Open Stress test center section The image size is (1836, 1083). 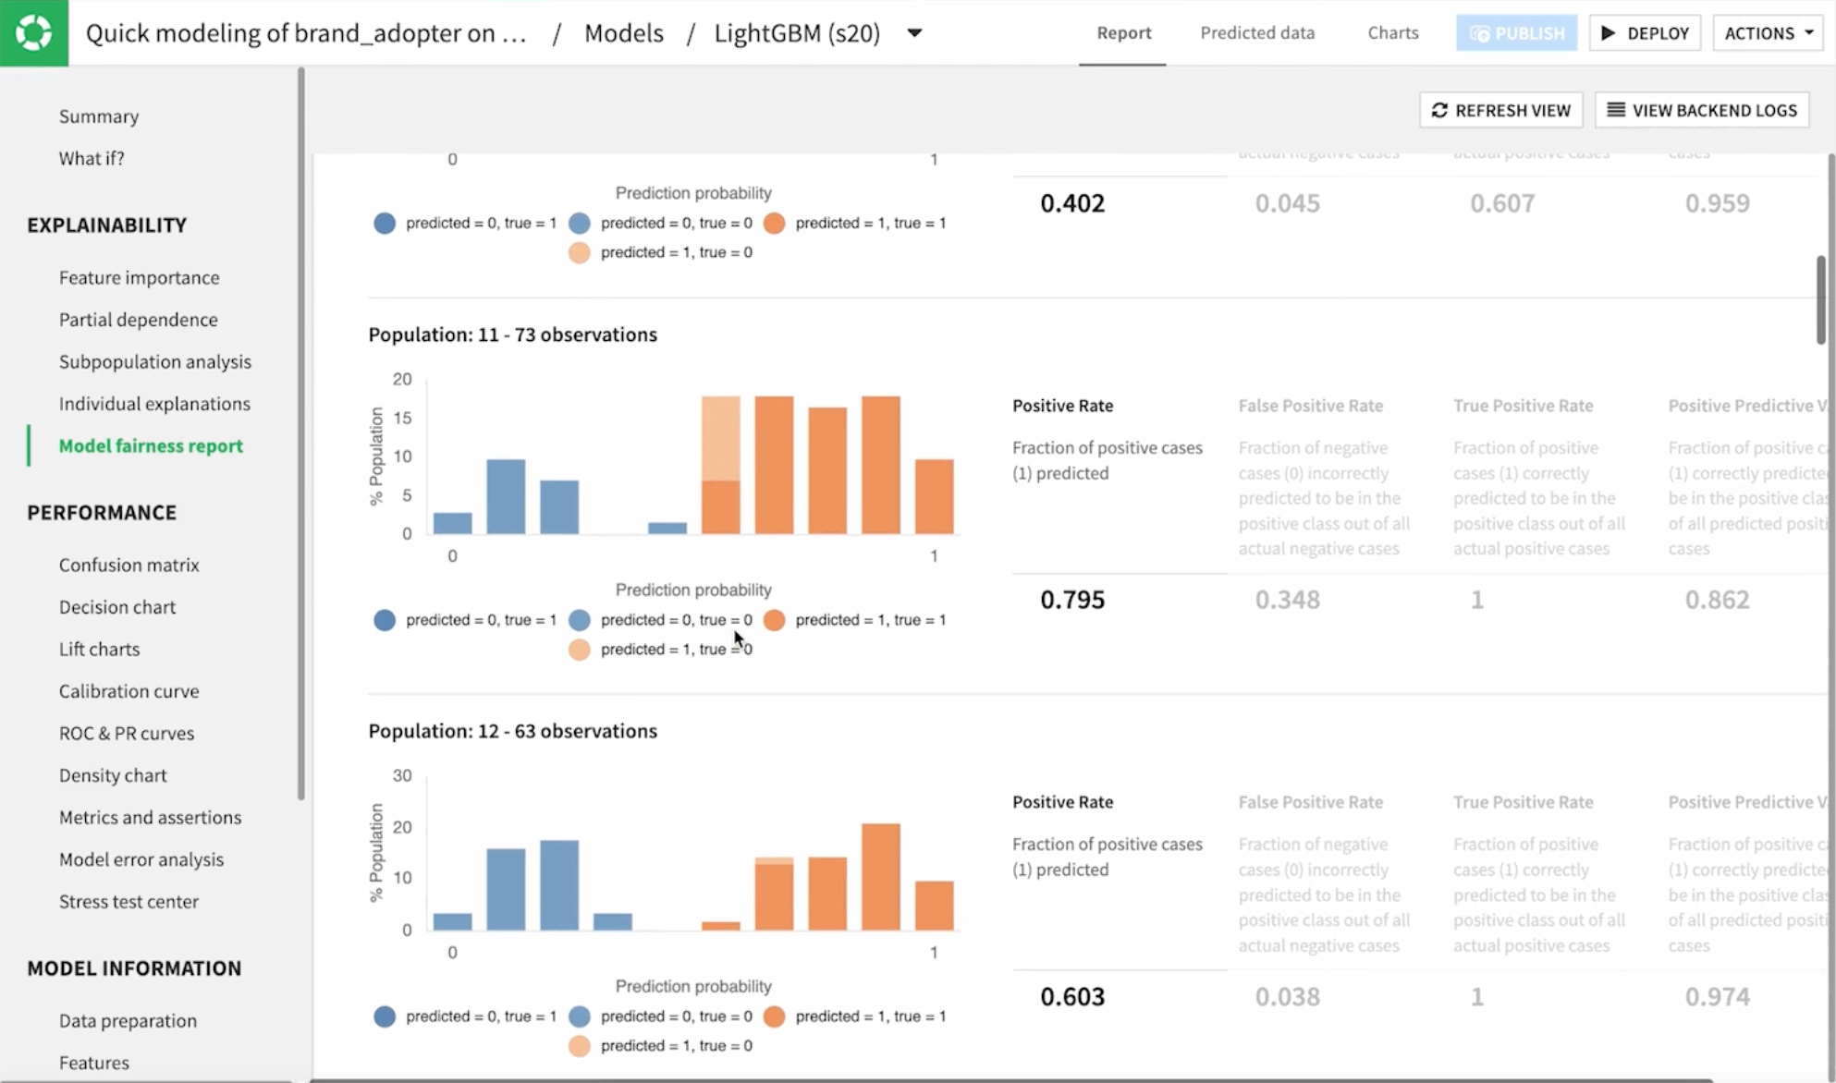coord(128,900)
